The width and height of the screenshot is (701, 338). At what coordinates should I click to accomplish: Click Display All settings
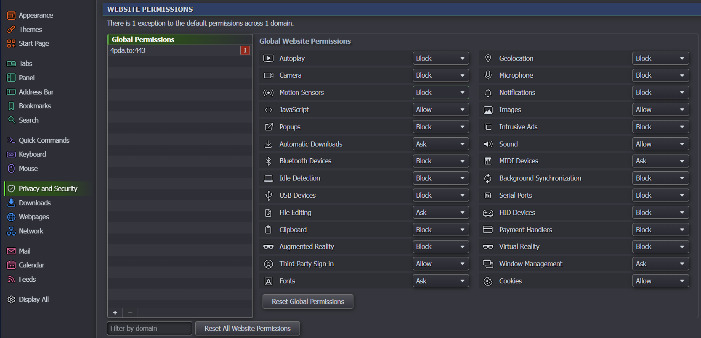click(28, 299)
